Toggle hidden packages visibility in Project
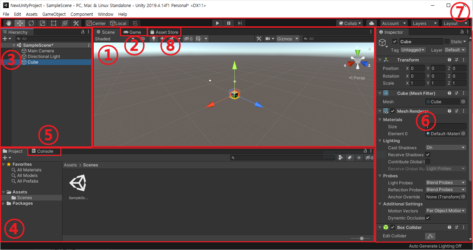Screen dimensions: 473x250 click(x=369, y=158)
